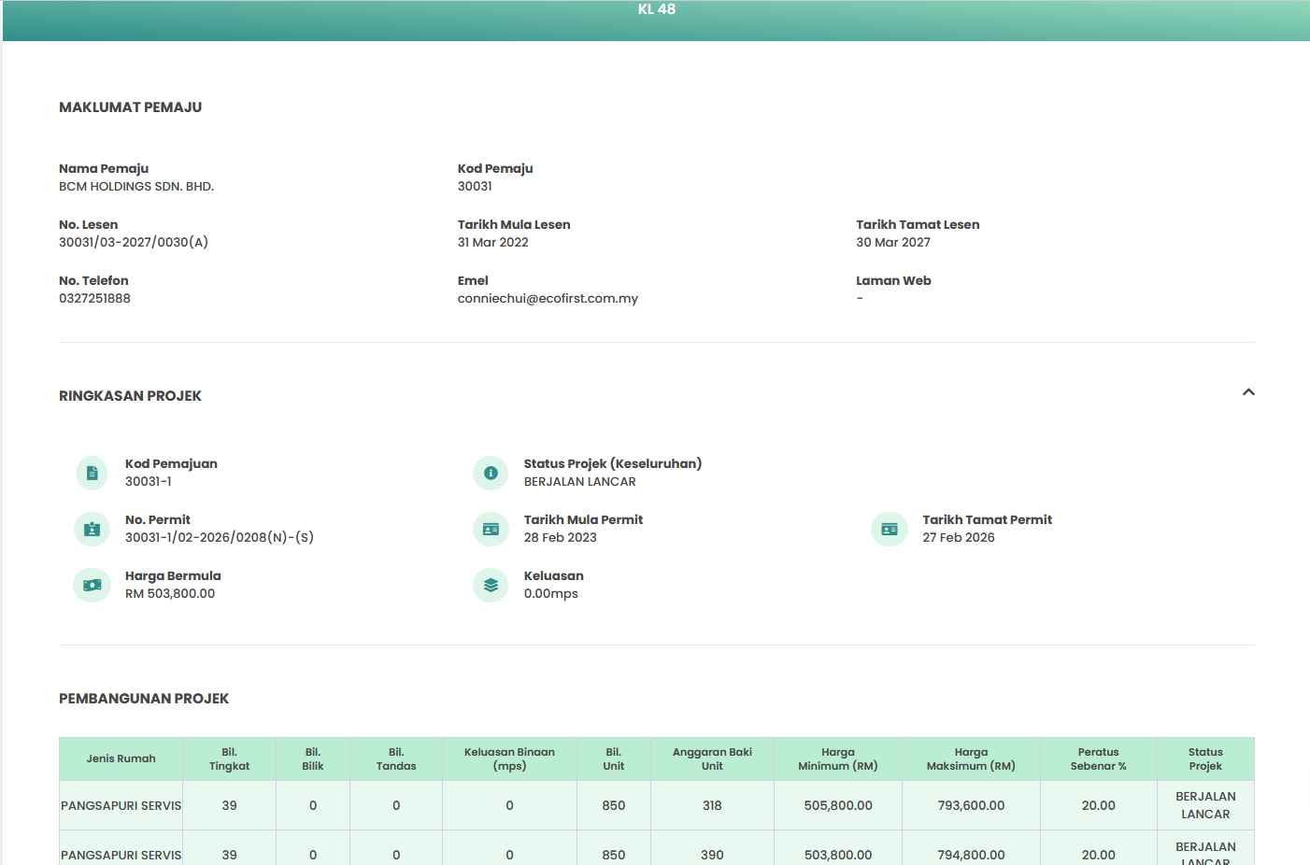Click the permit end date 27 Feb 2026
Image resolution: width=1310 pixels, height=865 pixels.
tap(959, 538)
